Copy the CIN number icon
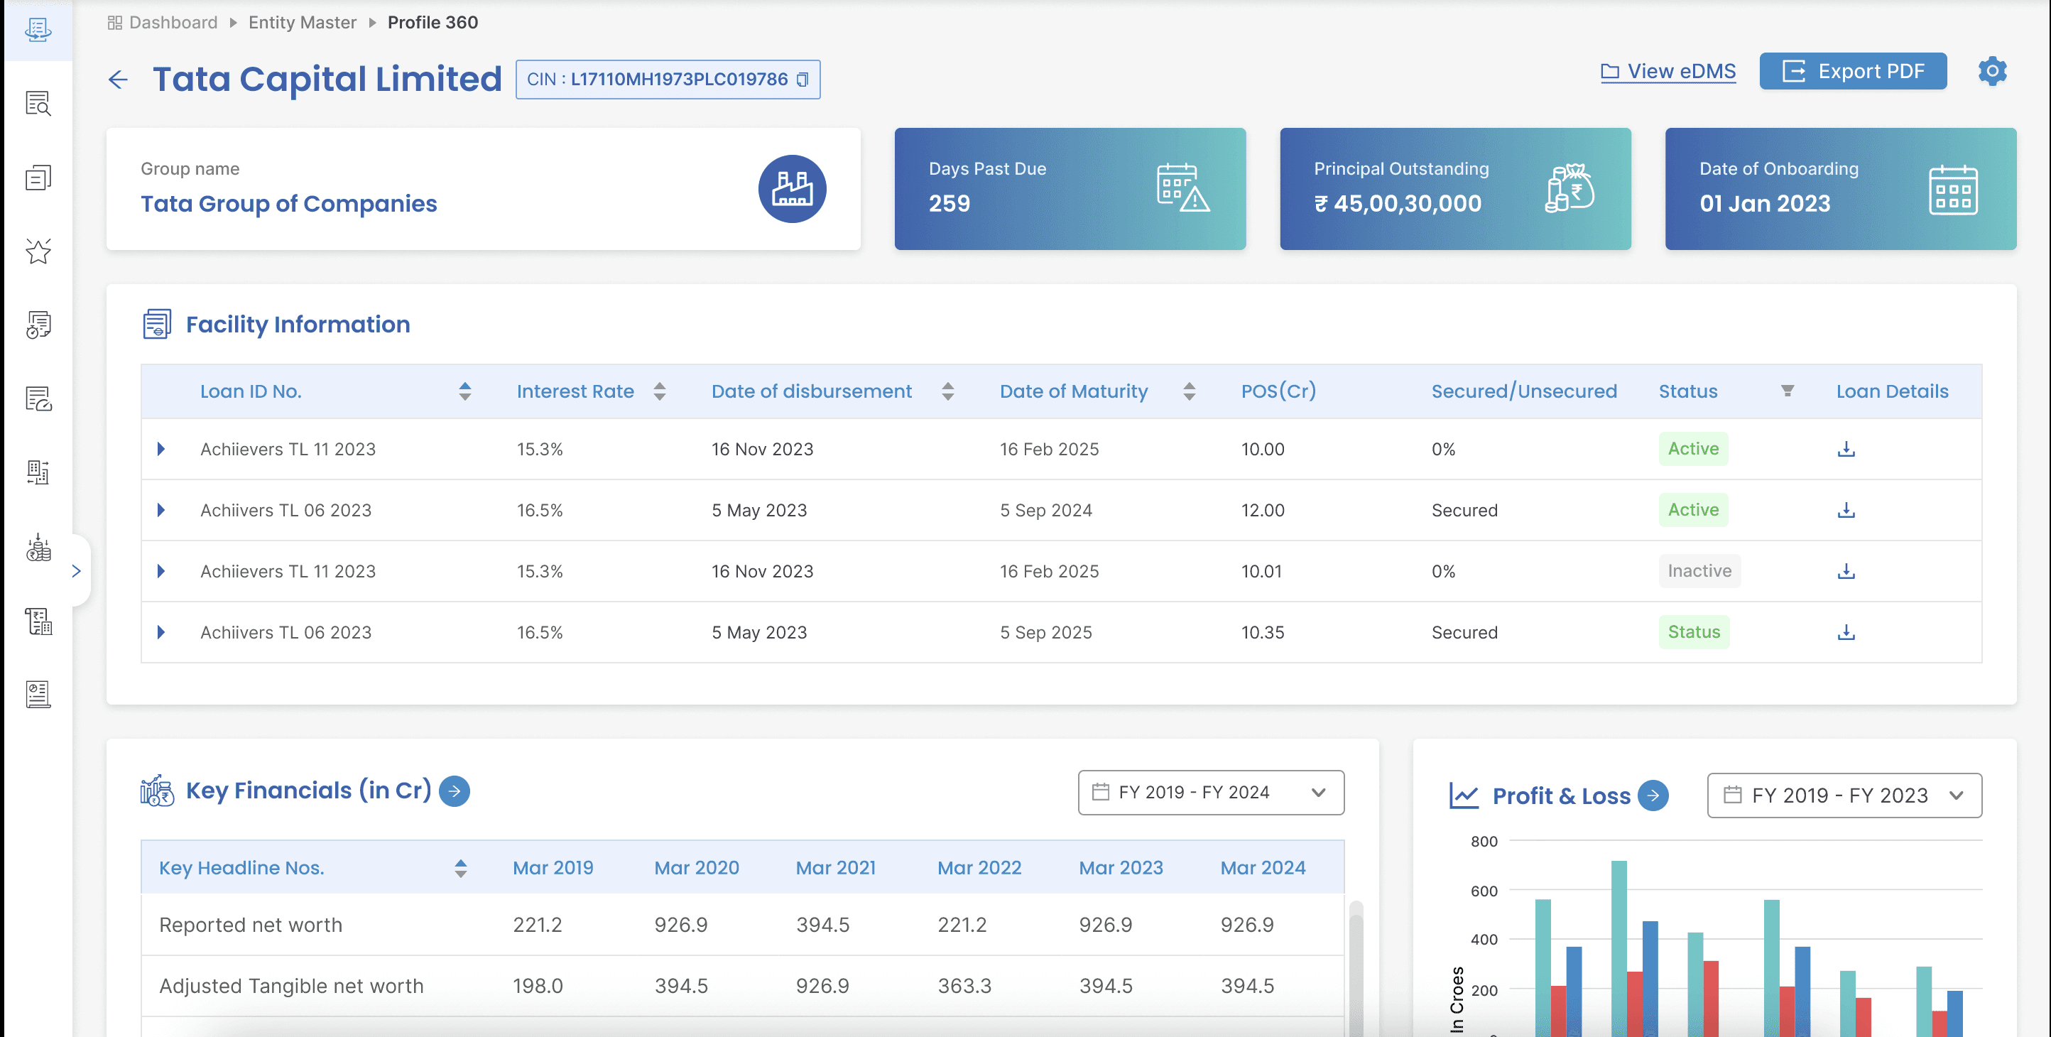Screen dimensions: 2051x1037 click(803, 80)
